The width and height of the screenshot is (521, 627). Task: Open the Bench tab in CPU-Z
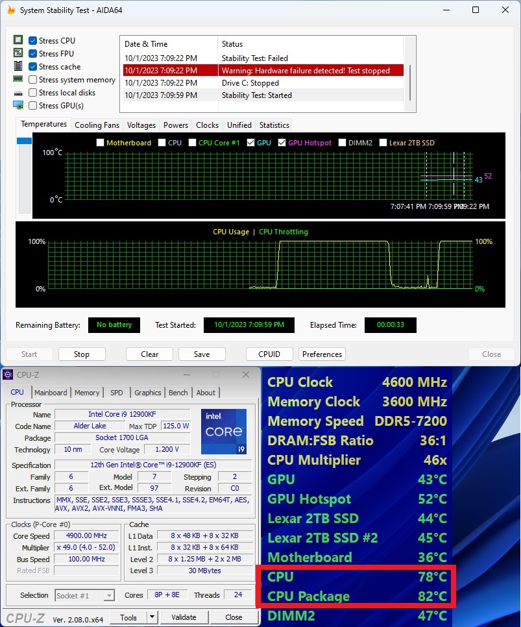(x=178, y=393)
